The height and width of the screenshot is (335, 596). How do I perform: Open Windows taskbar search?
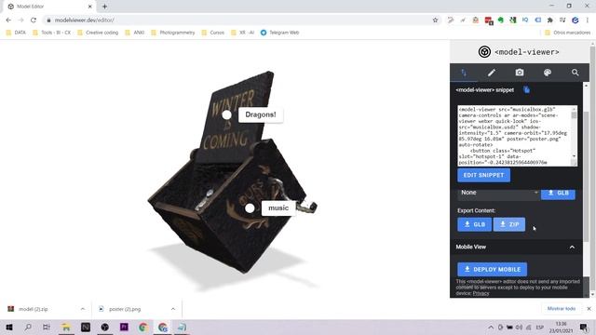28,327
